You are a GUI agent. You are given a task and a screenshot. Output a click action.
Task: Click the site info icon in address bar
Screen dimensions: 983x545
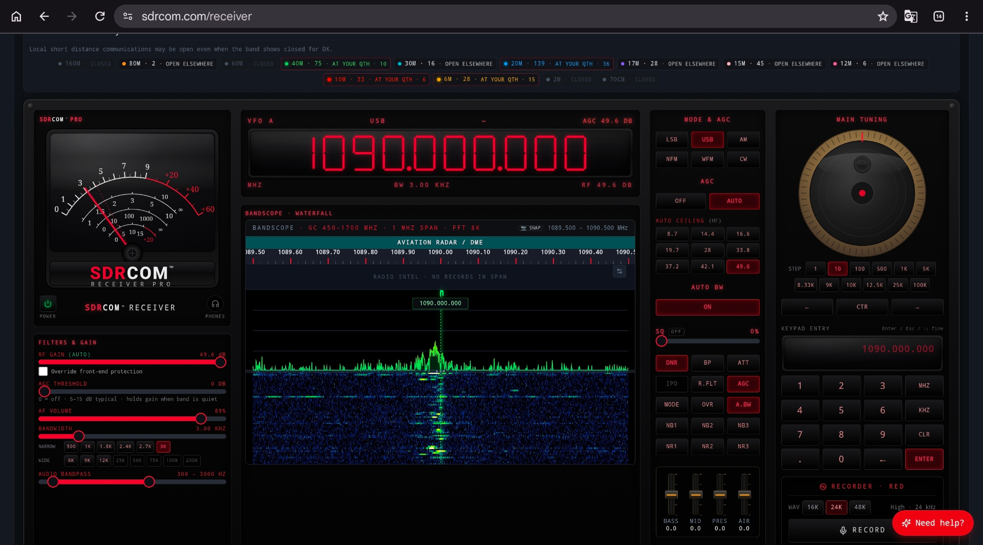tap(128, 16)
